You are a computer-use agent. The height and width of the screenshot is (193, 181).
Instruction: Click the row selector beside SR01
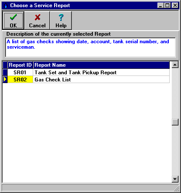tap(5, 72)
